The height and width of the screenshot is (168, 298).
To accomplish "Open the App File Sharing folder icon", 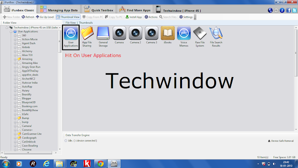I will 87,37.
